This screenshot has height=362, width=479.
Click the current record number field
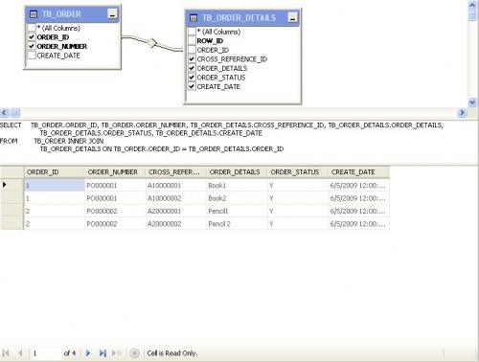coord(45,353)
